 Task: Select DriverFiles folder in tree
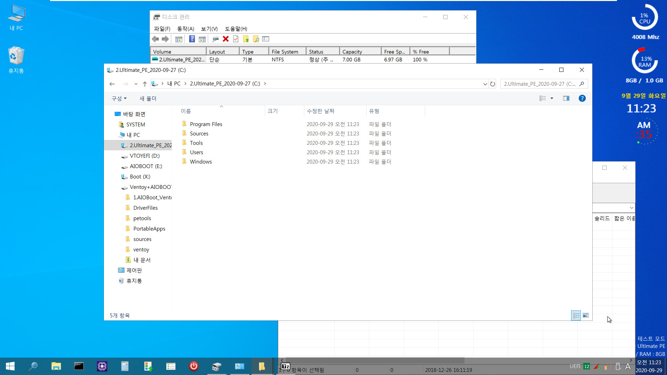click(146, 208)
